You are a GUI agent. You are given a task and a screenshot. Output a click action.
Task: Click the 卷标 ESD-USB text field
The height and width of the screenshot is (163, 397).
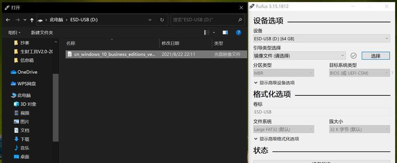click(322, 112)
